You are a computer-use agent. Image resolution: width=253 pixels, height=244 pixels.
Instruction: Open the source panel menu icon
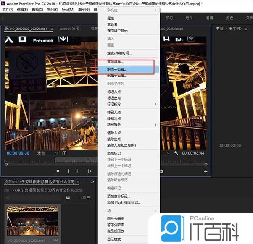click(x=52, y=29)
